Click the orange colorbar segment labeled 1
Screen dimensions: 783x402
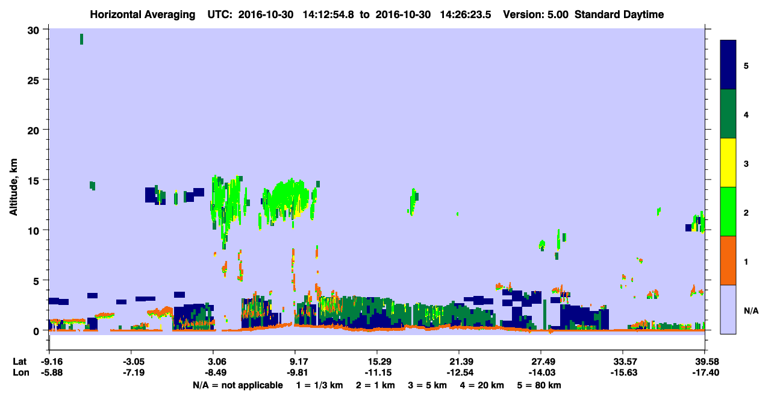pos(728,260)
